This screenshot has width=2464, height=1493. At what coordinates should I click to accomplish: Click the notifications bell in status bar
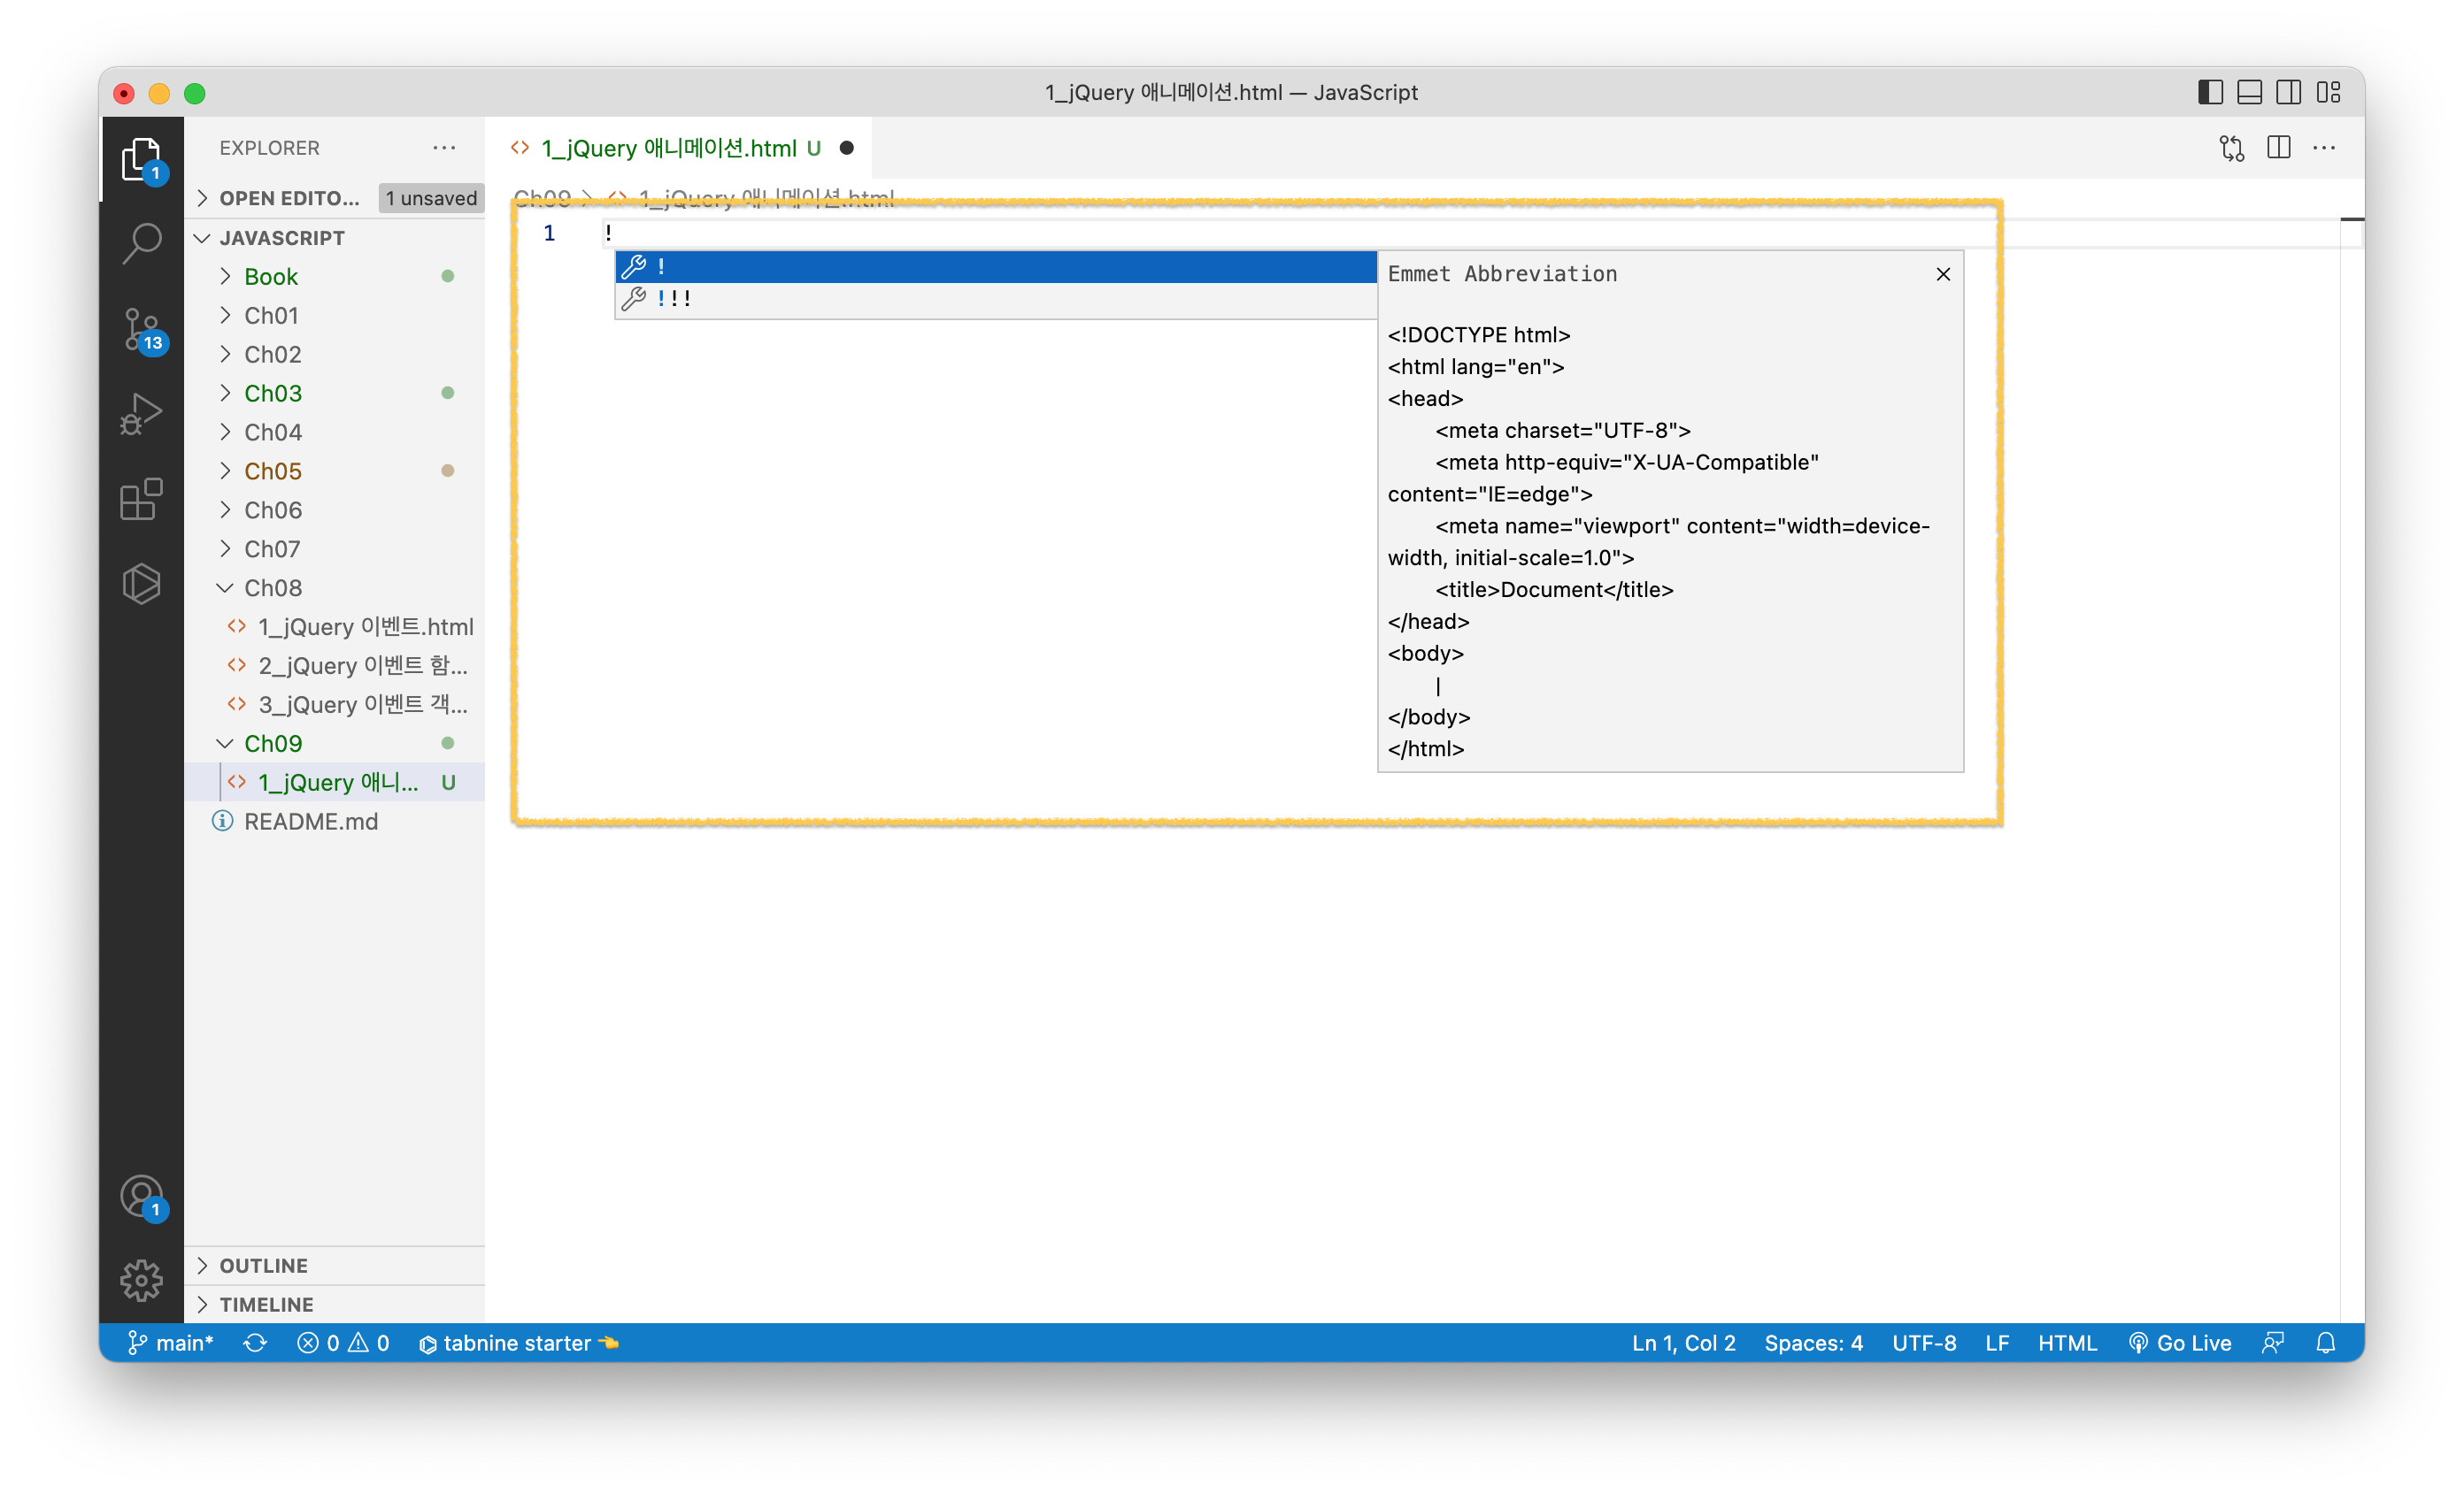pos(2326,1344)
